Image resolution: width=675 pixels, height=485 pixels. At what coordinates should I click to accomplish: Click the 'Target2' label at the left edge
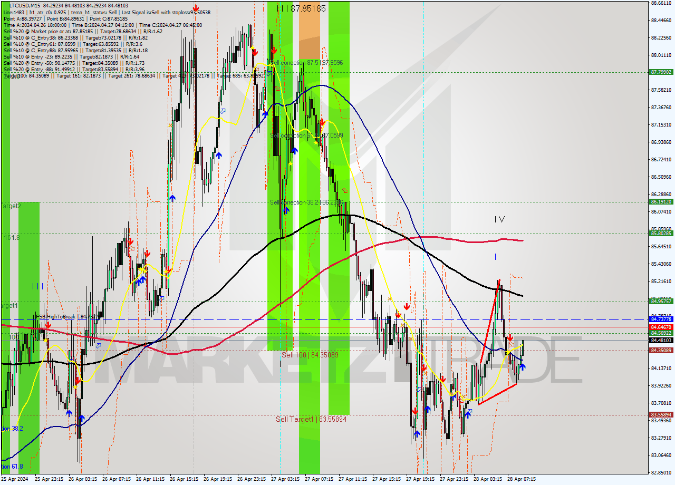click(11, 206)
